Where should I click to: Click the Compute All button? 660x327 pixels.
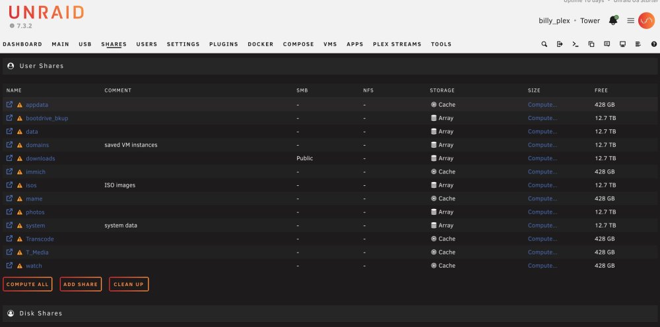click(x=27, y=284)
